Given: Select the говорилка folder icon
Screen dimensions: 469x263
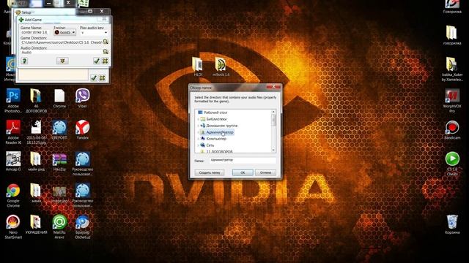Looking at the screenshot, I should 452,35.
